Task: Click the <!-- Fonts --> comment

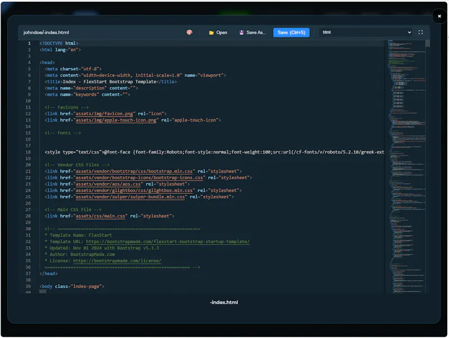Action: pos(63,133)
